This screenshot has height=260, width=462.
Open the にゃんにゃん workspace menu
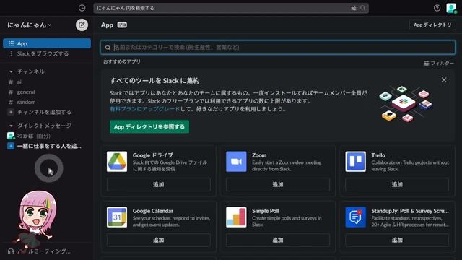[29, 25]
